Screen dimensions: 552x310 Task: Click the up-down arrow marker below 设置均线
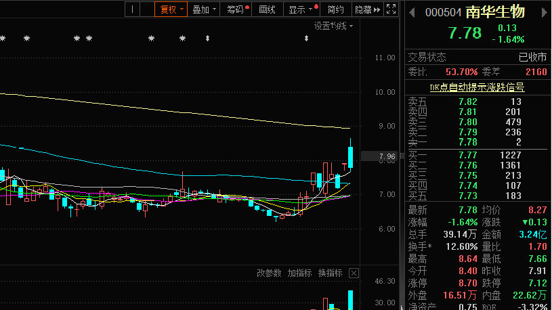pos(306,39)
